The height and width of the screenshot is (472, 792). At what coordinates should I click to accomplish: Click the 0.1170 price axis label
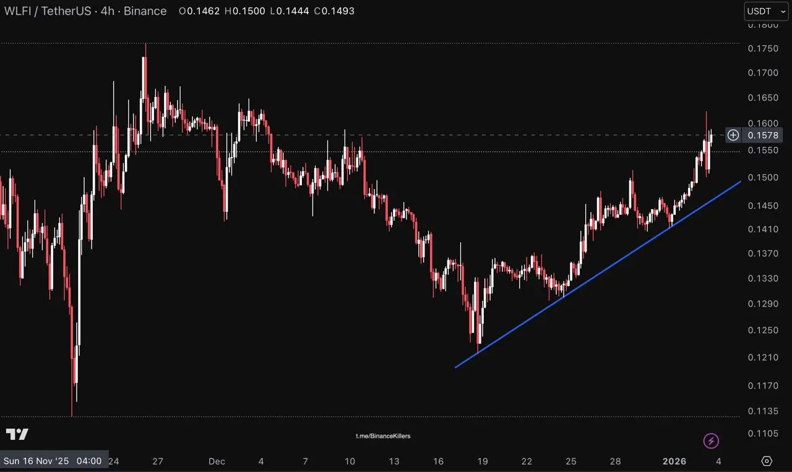click(x=763, y=386)
